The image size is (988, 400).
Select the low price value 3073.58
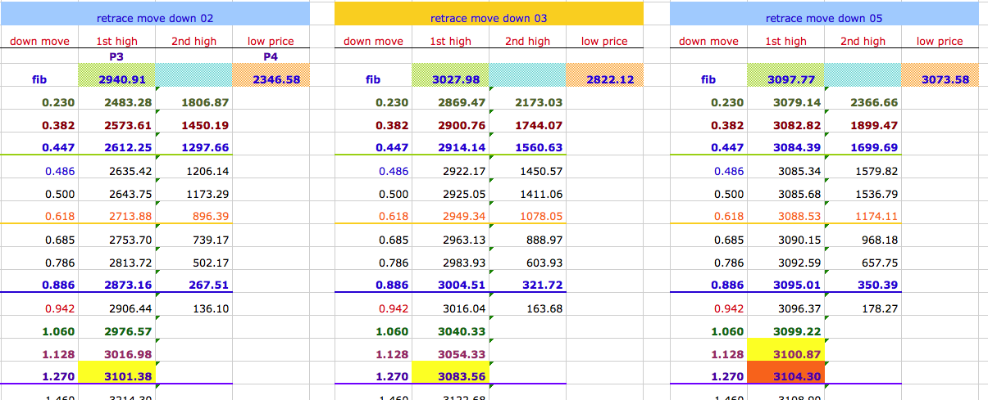[940, 76]
